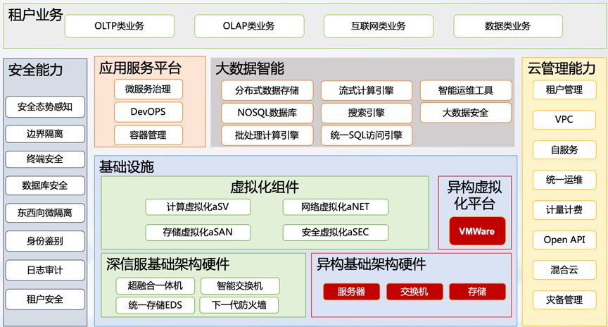
Task: Open the 微服务治理 item
Action: pyautogui.click(x=148, y=89)
